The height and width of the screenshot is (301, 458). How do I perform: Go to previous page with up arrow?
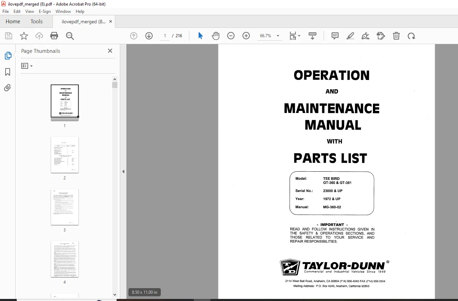[x=134, y=36]
